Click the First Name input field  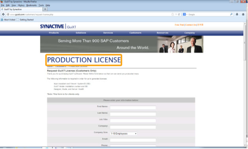pos(133,108)
